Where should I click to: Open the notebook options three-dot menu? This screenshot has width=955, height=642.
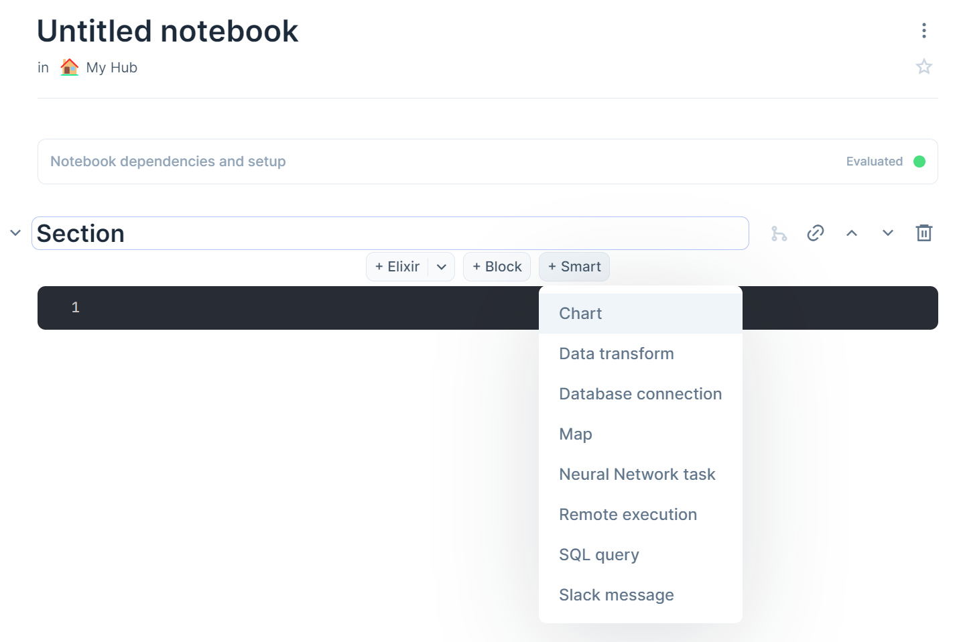point(924,30)
